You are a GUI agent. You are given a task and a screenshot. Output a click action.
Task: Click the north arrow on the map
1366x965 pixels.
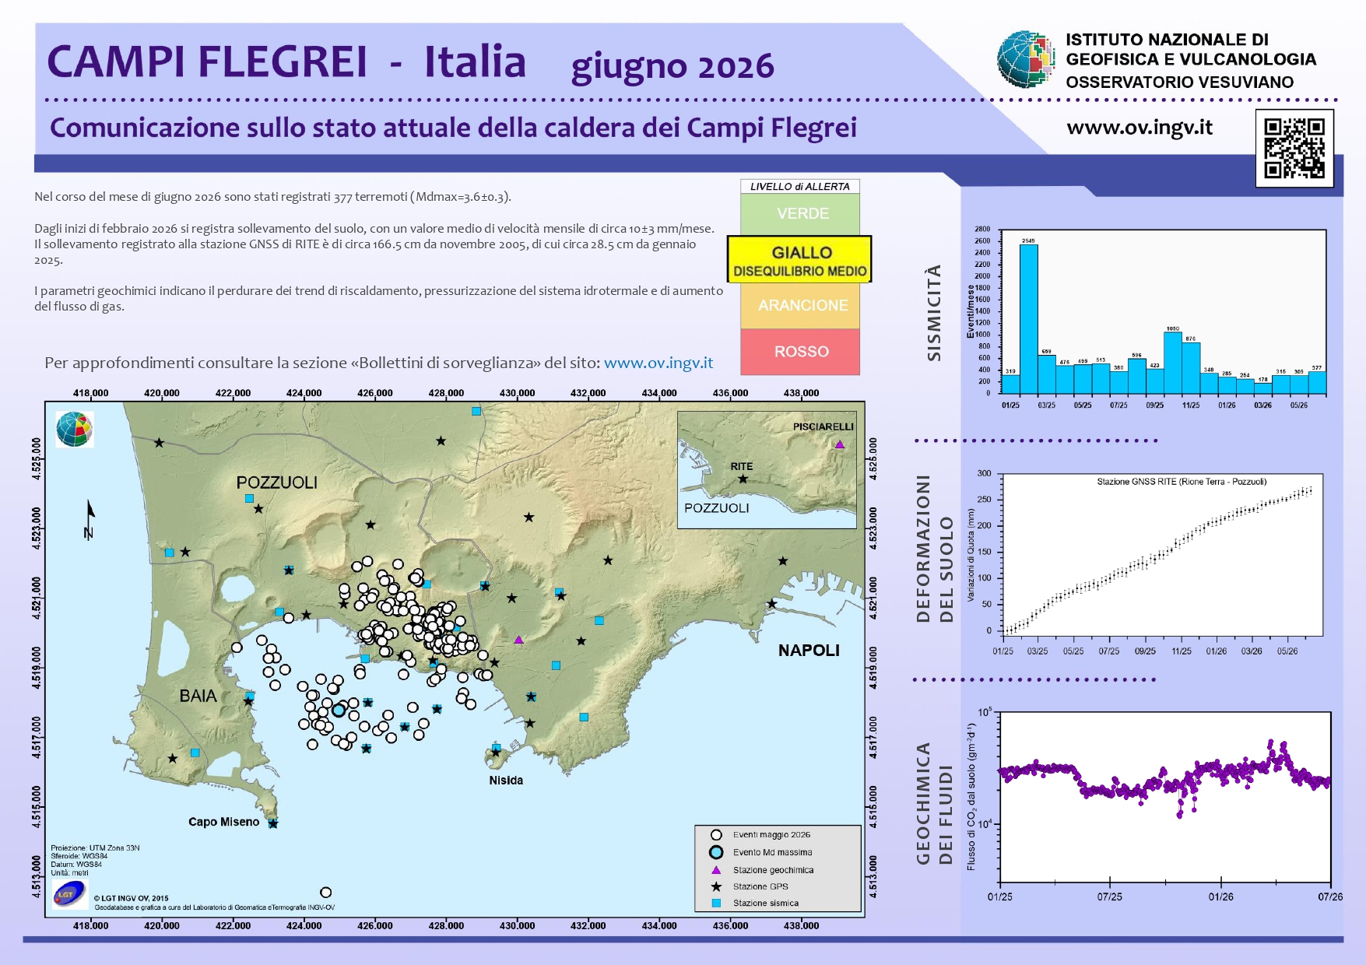90,520
